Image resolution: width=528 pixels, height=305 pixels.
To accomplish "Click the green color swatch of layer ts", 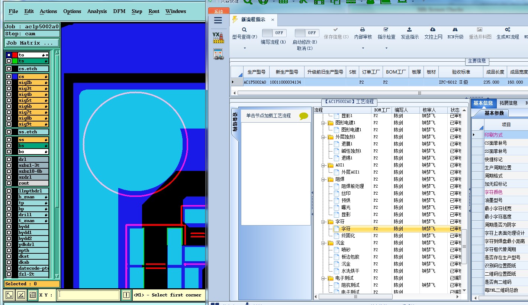I will 15,61.
